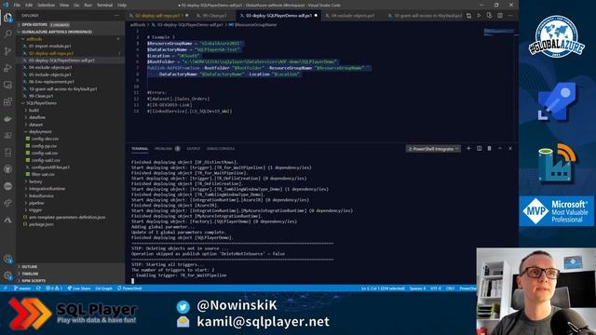Expand the Outline section
Screen dimensions: 596x335
pyautogui.click(x=71, y=267)
